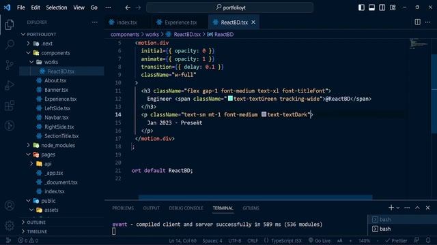Click the Go Live status bar button
The width and height of the screenshot is (437, 245).
[320, 240]
